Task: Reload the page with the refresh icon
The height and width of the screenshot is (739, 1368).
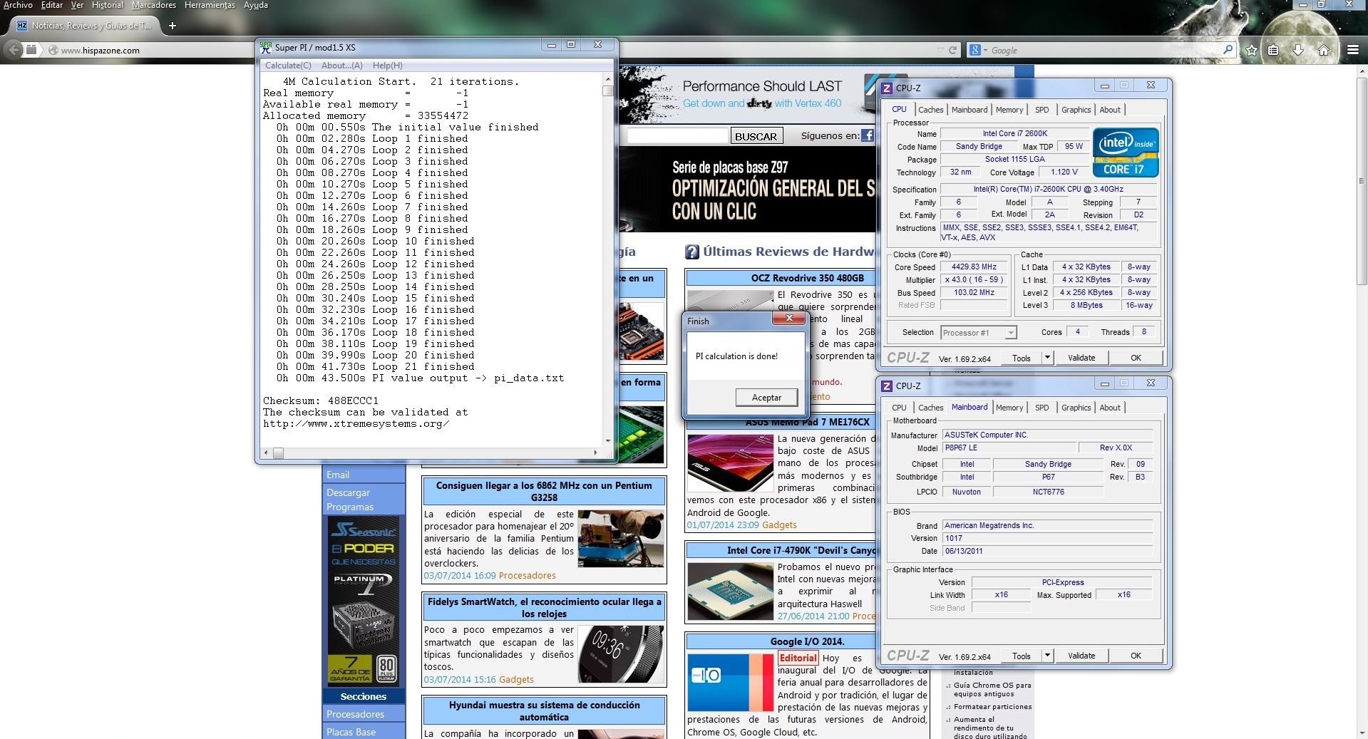Action: tap(952, 51)
